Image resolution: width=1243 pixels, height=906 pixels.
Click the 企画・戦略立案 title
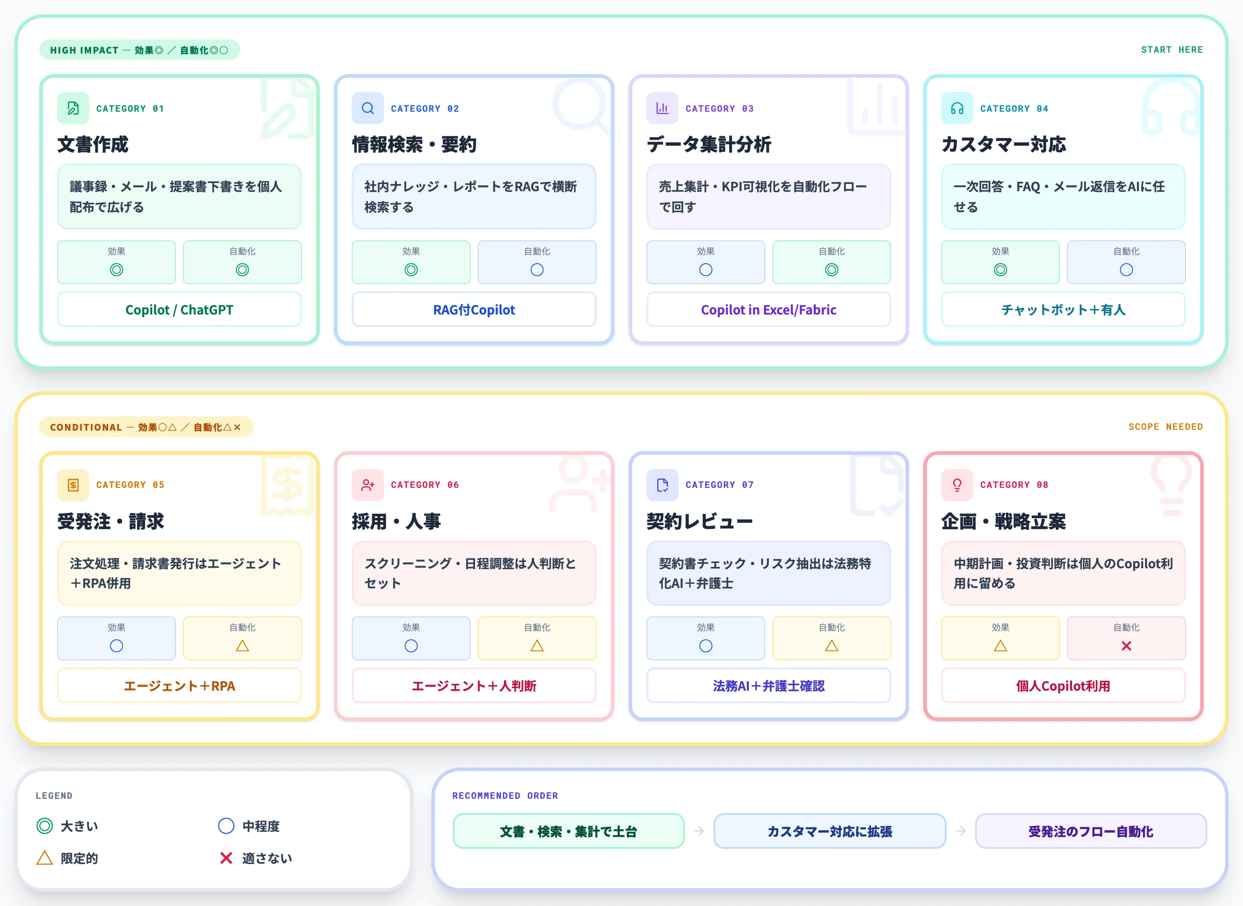pos(1004,521)
